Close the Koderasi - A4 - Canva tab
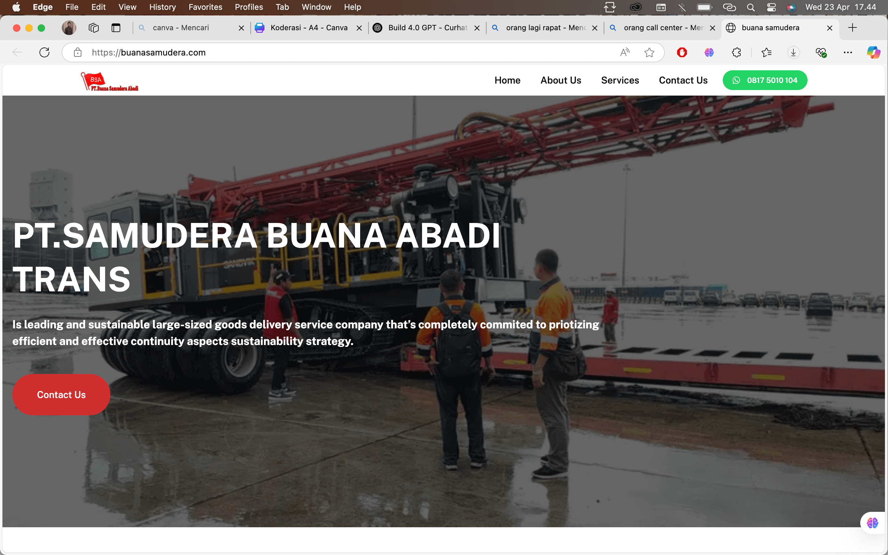 [359, 28]
